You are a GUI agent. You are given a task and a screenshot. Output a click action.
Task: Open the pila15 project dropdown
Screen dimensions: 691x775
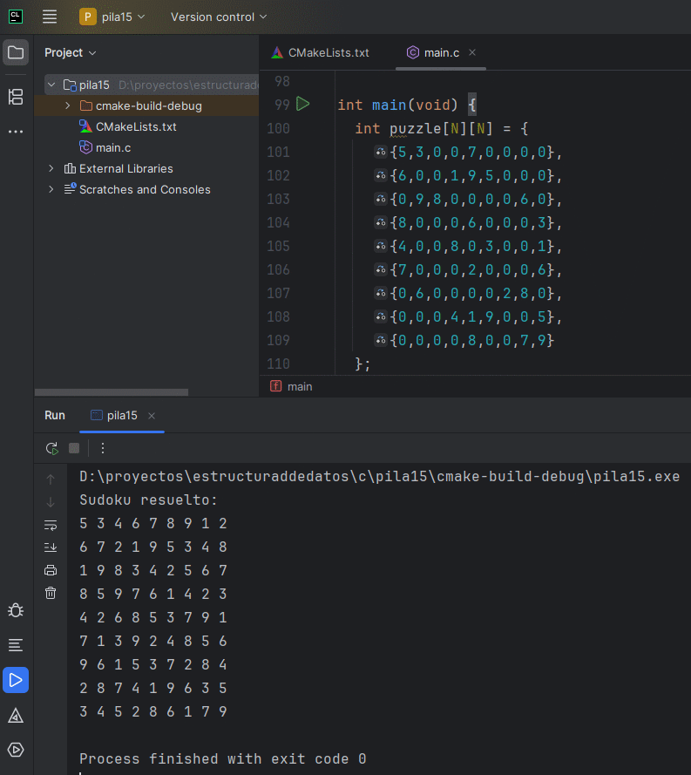click(112, 17)
